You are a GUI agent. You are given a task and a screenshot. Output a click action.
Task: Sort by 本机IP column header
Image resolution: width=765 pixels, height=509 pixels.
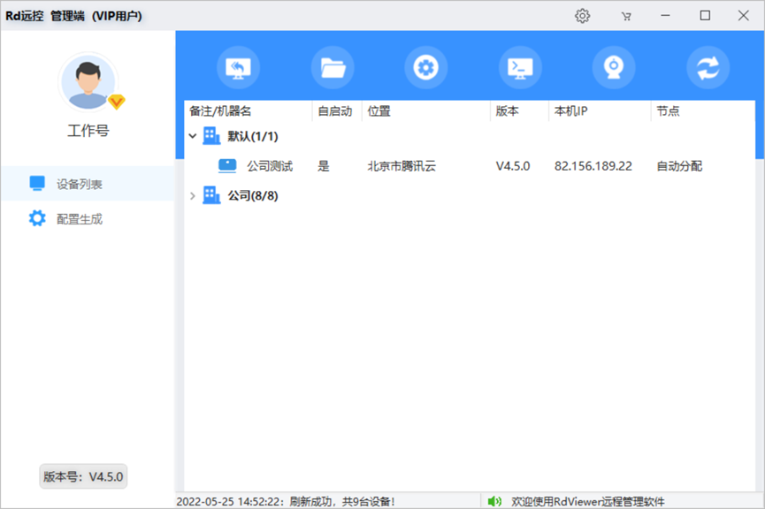pyautogui.click(x=601, y=111)
